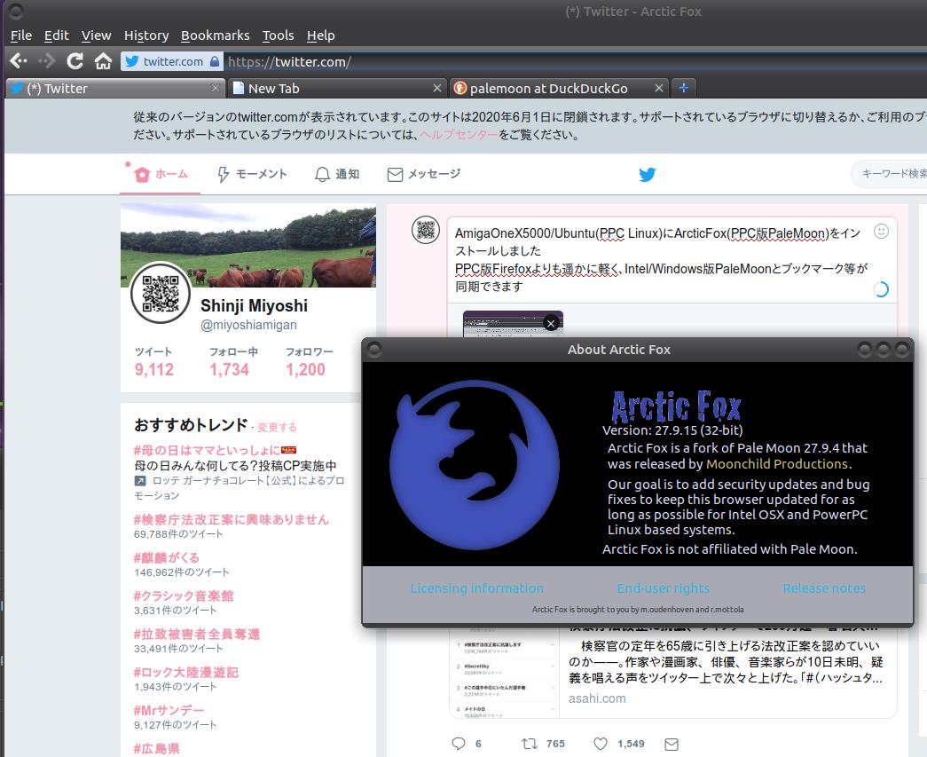The width and height of the screenshot is (927, 757).
Task: Open trend #麒麟がくる
Action: [x=167, y=557]
